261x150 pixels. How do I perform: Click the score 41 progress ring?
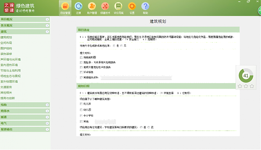pyautogui.click(x=246, y=75)
